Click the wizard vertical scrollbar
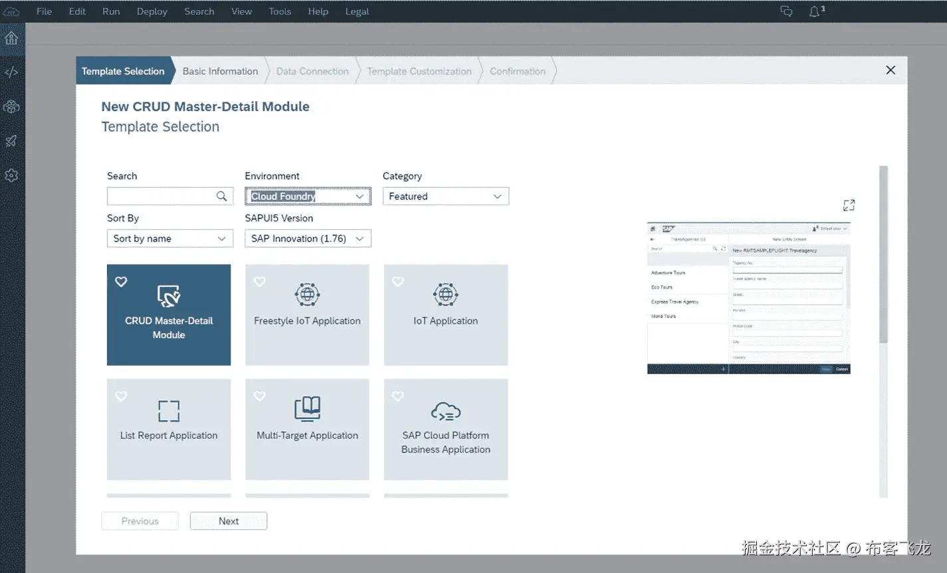This screenshot has width=947, height=573. pyautogui.click(x=883, y=254)
